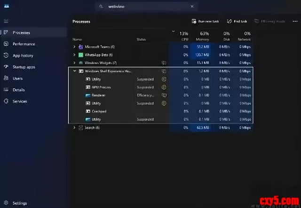301x208 pixels.
Task: Collapse the Windows Shell Experience Host group
Action: [74, 71]
